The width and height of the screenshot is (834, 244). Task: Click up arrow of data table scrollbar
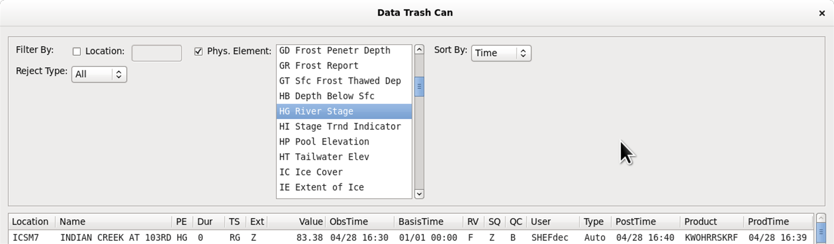821,218
